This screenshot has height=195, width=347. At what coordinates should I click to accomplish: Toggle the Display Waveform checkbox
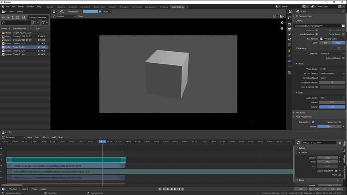(x=336, y=171)
